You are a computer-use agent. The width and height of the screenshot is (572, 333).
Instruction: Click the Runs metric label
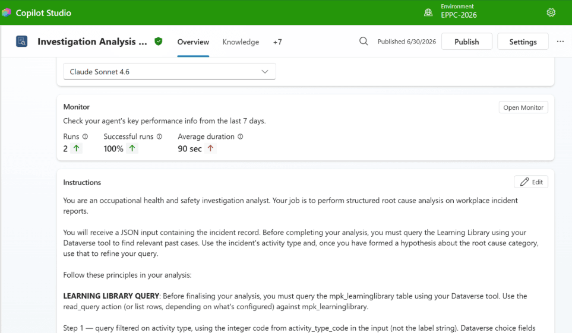tap(71, 137)
